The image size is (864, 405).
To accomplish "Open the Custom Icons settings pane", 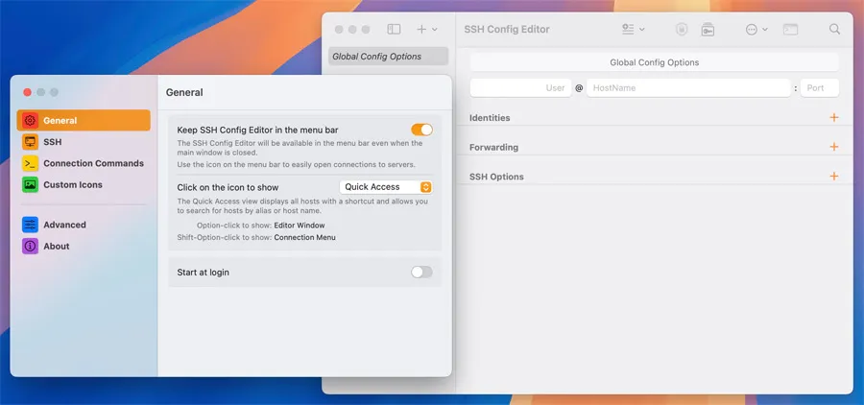I will [x=72, y=184].
